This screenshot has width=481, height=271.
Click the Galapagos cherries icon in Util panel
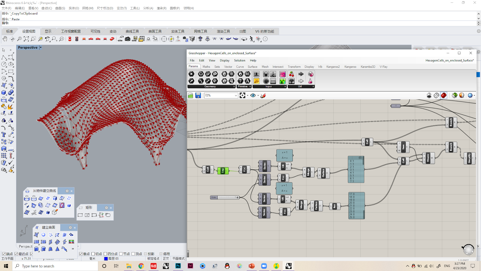tap(291, 74)
